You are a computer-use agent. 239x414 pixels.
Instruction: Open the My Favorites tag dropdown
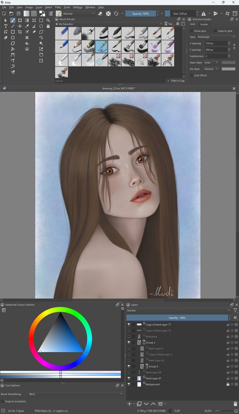[108, 24]
